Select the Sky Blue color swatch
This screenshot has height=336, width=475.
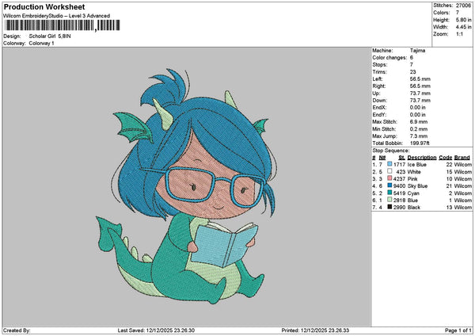[389, 185]
